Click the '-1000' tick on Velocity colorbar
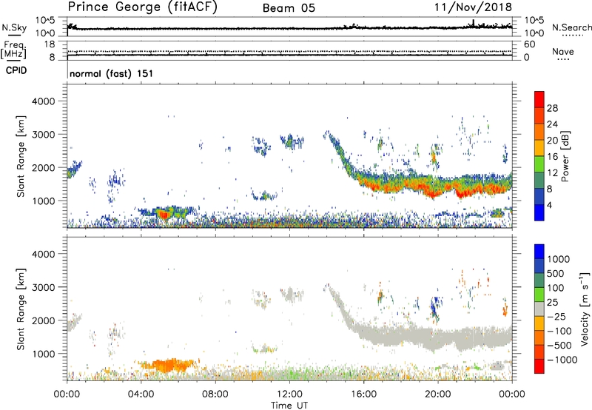The height and width of the screenshot is (410, 592). (x=562, y=360)
